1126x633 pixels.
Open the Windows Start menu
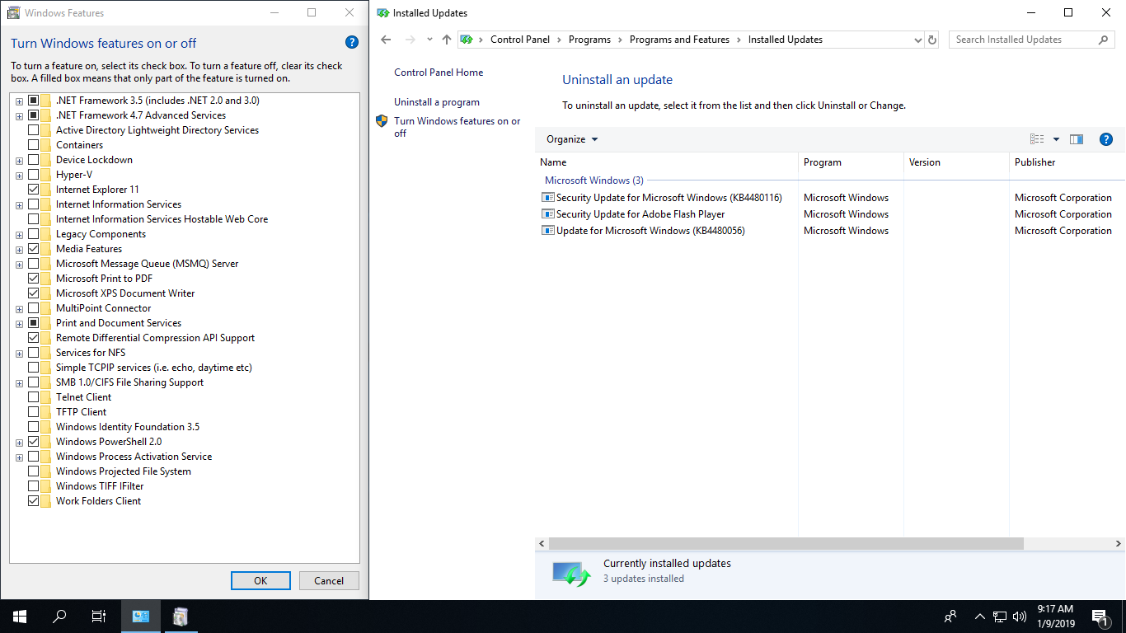coord(20,617)
